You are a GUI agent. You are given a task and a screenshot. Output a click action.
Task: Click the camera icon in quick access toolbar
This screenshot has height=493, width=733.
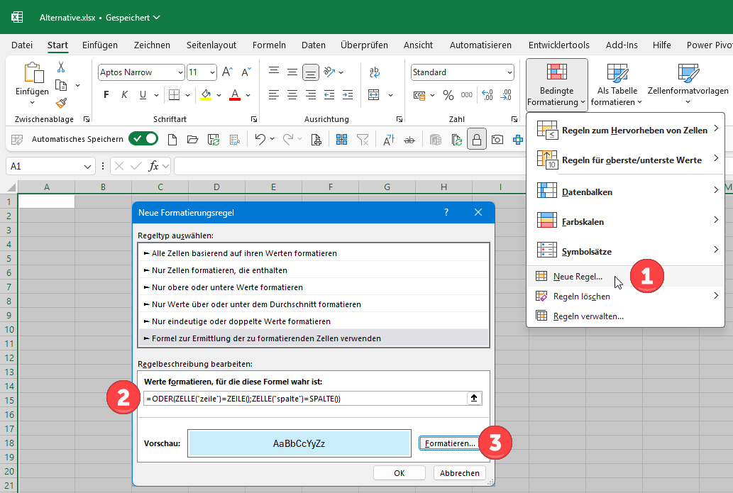tap(497, 140)
